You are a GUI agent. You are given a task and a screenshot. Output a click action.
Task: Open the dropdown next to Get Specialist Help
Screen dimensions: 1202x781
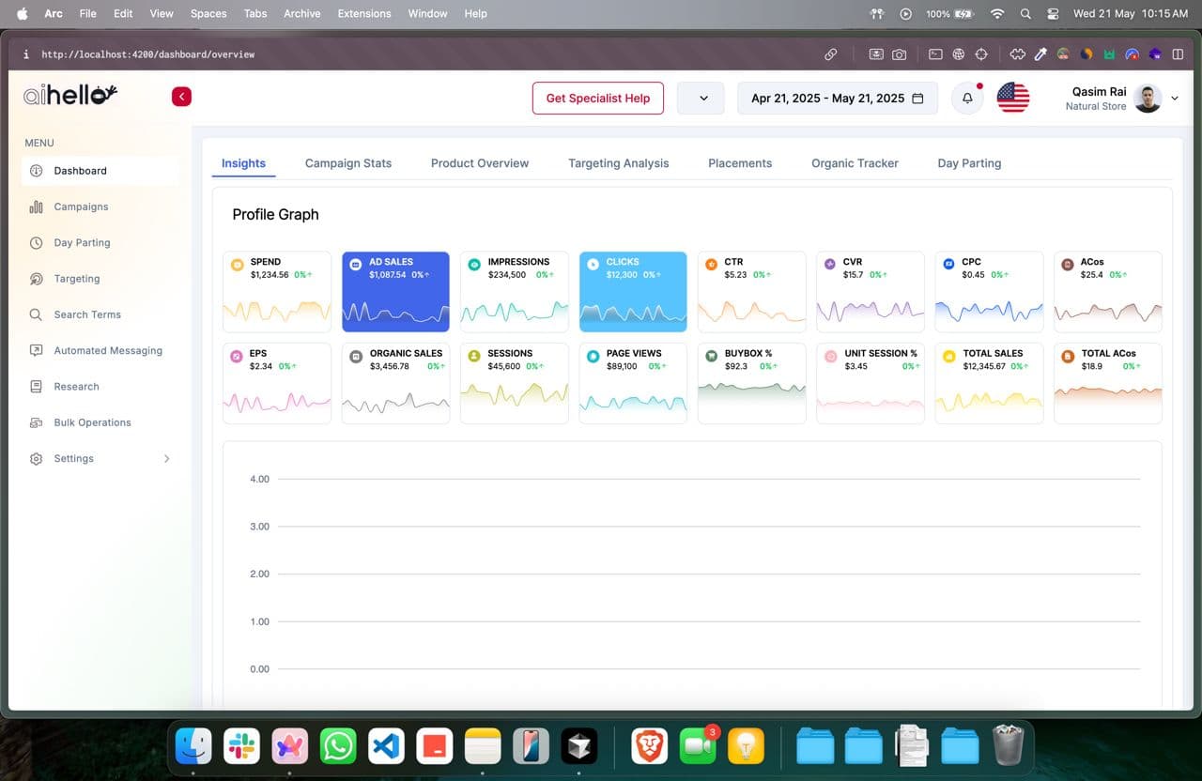701,98
